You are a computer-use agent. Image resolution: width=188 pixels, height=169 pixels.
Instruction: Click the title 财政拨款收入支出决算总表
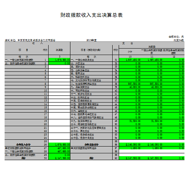point(92,15)
